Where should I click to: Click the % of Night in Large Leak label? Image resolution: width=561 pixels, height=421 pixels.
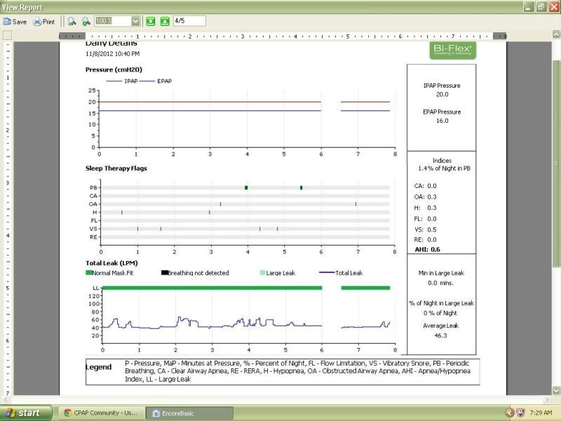441,303
